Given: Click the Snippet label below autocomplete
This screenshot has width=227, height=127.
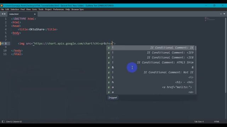Looking at the screenshot, I should click(113, 98).
